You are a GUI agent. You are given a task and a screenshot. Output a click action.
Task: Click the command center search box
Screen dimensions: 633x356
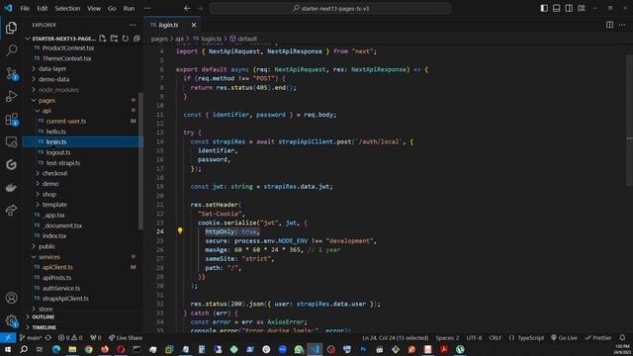pos(329,8)
